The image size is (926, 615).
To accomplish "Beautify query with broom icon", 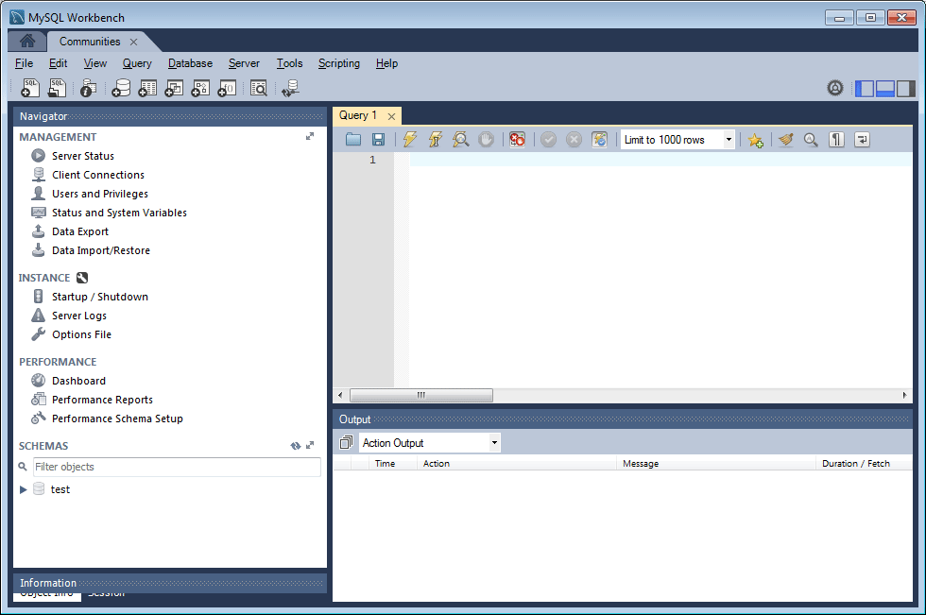I will [785, 140].
